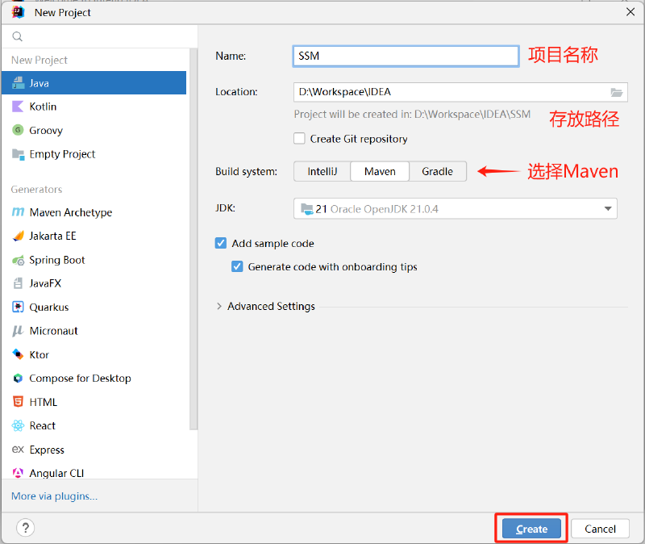Click the React atom icon
This screenshot has width=645, height=544.
click(x=18, y=425)
